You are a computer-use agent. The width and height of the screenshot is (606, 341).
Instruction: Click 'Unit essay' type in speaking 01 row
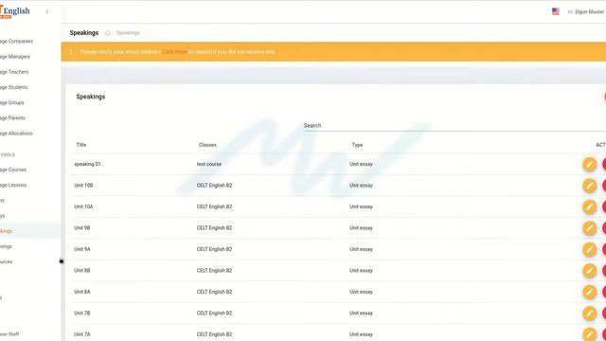pos(361,164)
